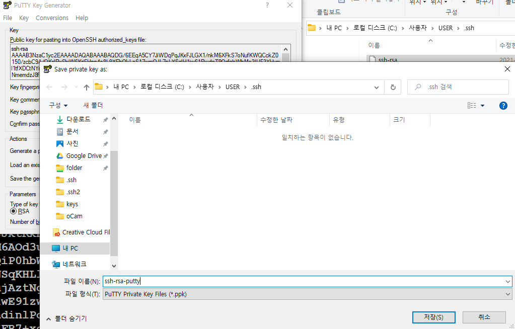Click the navigation pane scroll up arrow
The height and width of the screenshot is (329, 515).
[114, 118]
